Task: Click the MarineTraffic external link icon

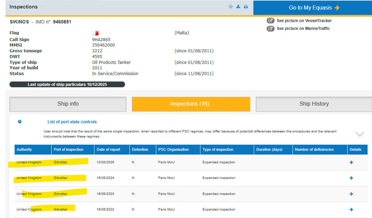Action: [x=270, y=29]
